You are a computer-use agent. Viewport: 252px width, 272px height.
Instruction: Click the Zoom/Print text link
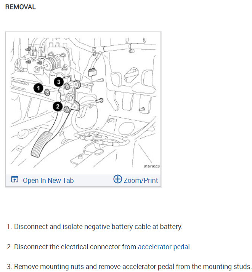point(141,181)
